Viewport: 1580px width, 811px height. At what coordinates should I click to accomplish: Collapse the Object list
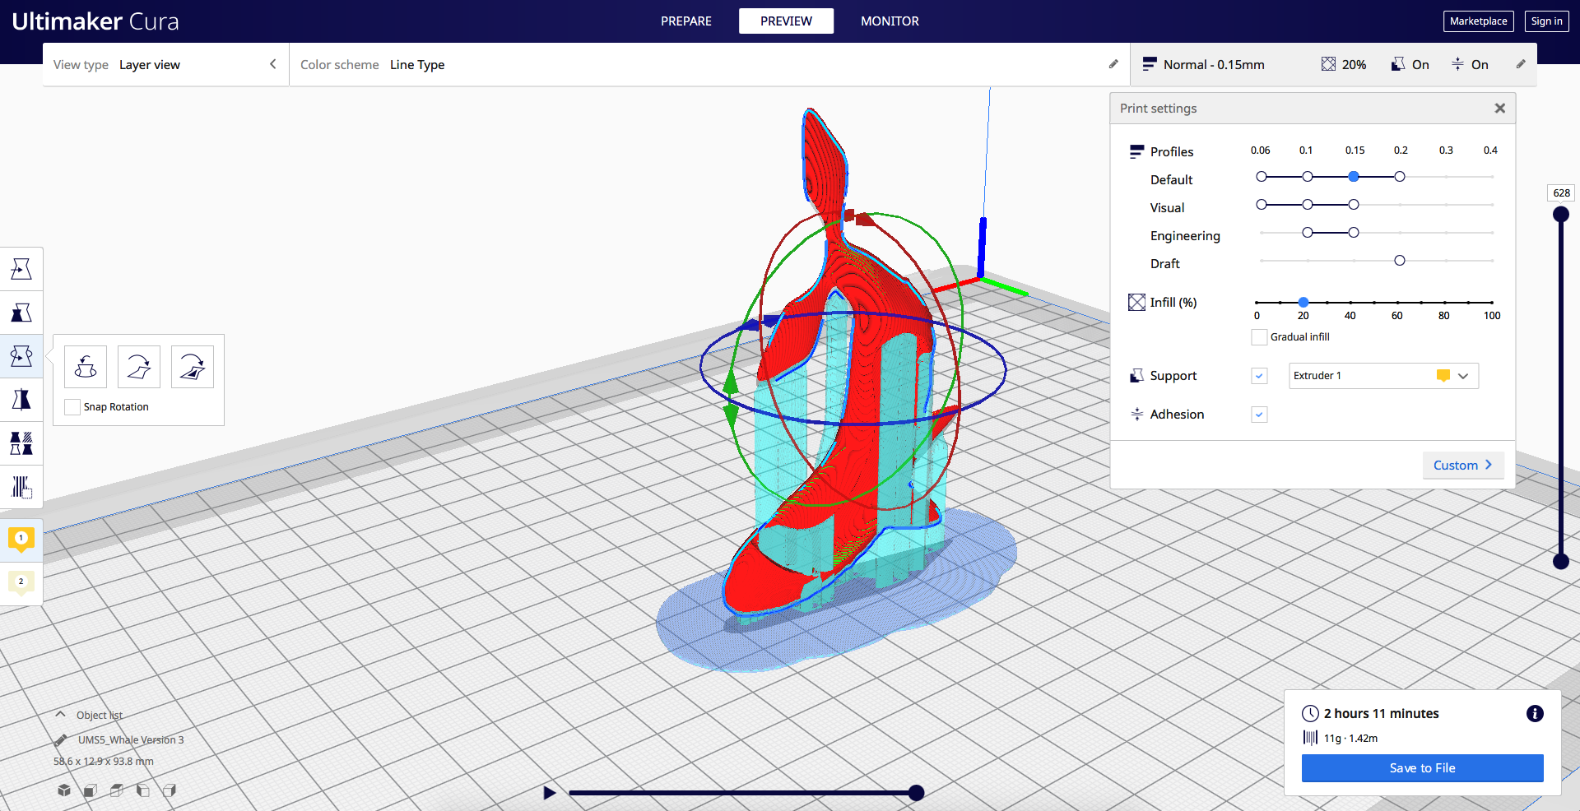click(60, 715)
